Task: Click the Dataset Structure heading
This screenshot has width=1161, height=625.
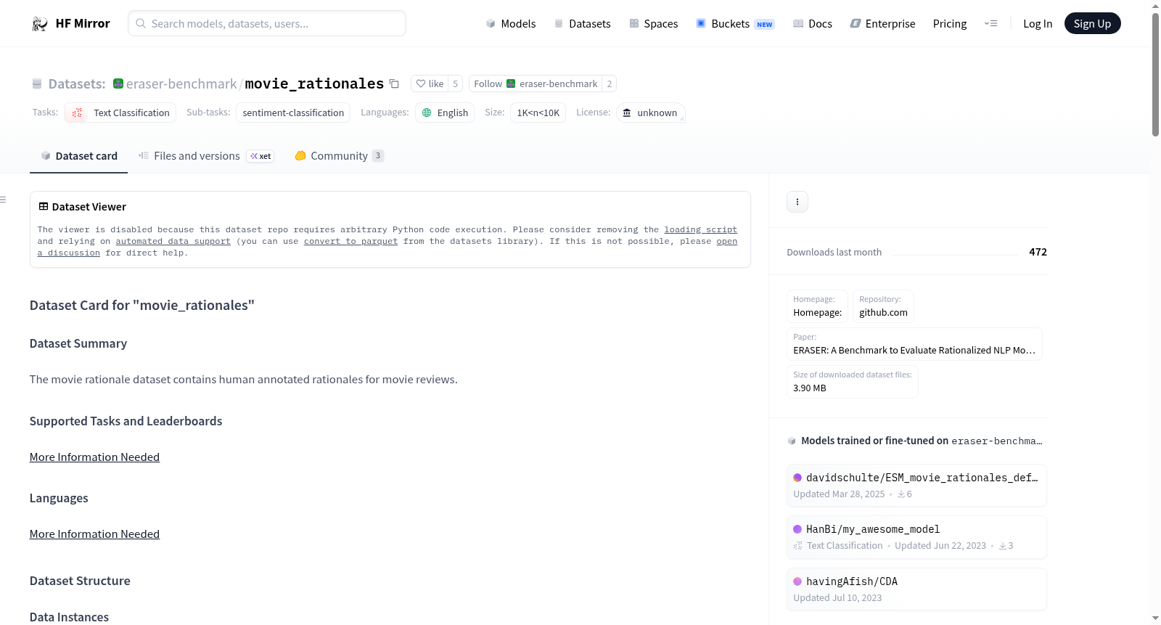Action: click(80, 581)
